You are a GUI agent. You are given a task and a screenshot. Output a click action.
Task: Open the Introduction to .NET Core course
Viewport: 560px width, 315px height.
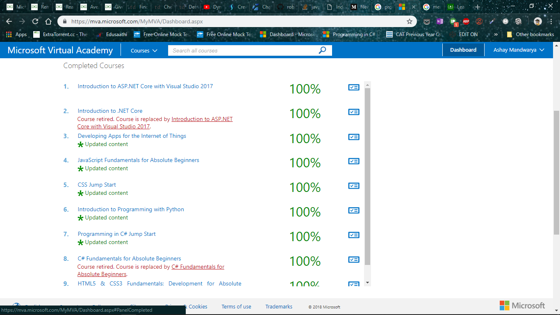click(x=110, y=111)
